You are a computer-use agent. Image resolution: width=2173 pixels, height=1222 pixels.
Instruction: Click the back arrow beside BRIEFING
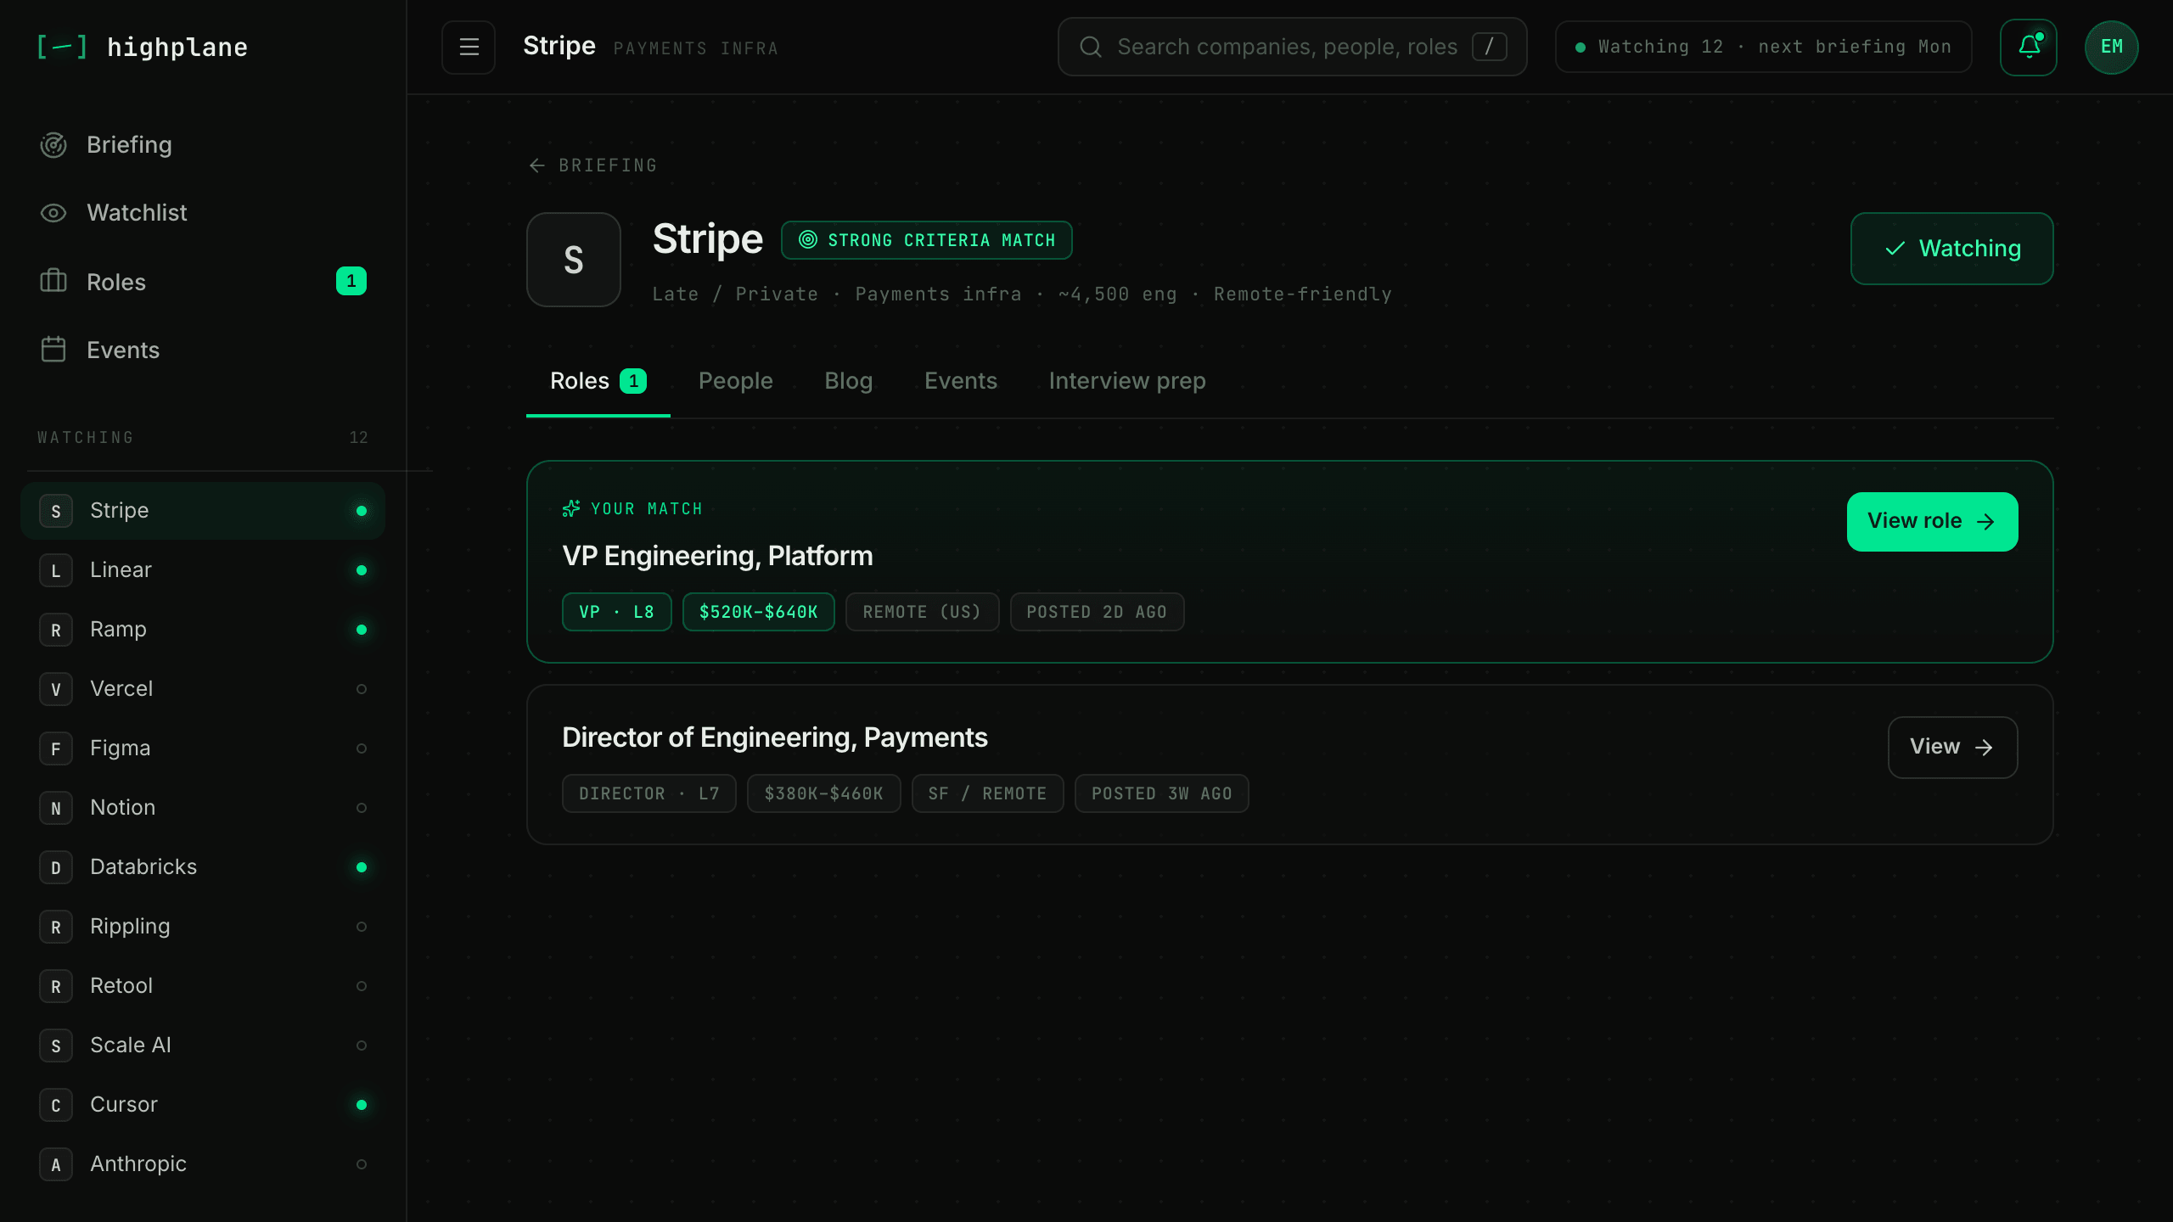[x=536, y=165]
